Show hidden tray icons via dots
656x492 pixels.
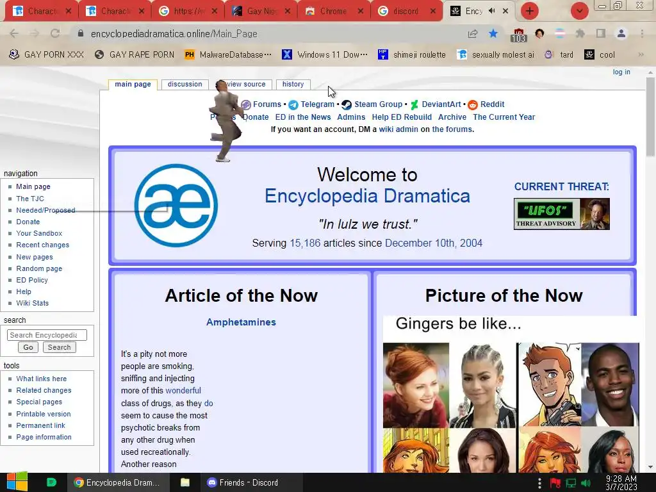(539, 483)
